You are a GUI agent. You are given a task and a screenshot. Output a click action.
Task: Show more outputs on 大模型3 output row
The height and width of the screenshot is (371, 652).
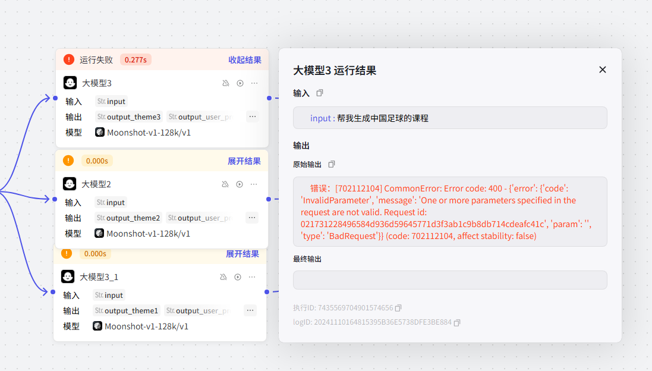(253, 117)
